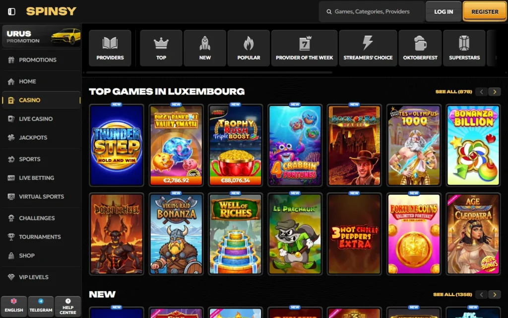Screen dimensions: 508x318
Task: Click See All (878) for top games
Action: coord(453,92)
